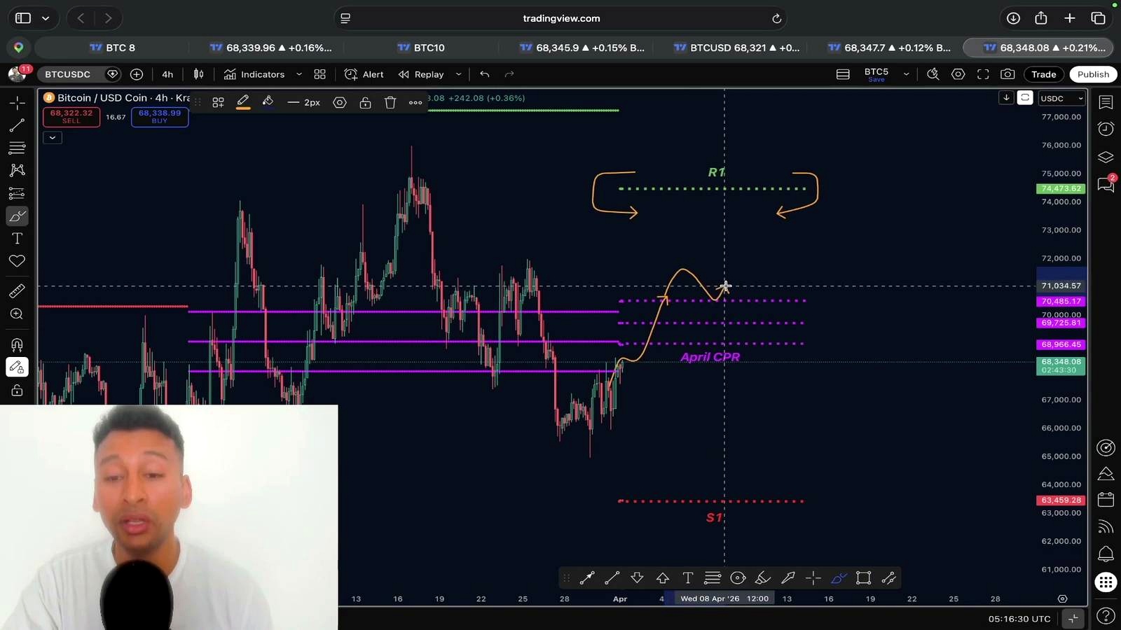This screenshot has width=1121, height=630.
Task: Open drawing templates in floating toolbar
Action: tap(218, 103)
